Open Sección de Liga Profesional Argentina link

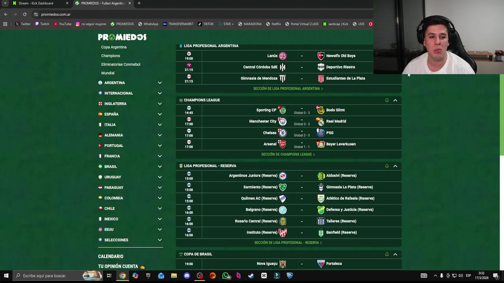tap(288, 89)
